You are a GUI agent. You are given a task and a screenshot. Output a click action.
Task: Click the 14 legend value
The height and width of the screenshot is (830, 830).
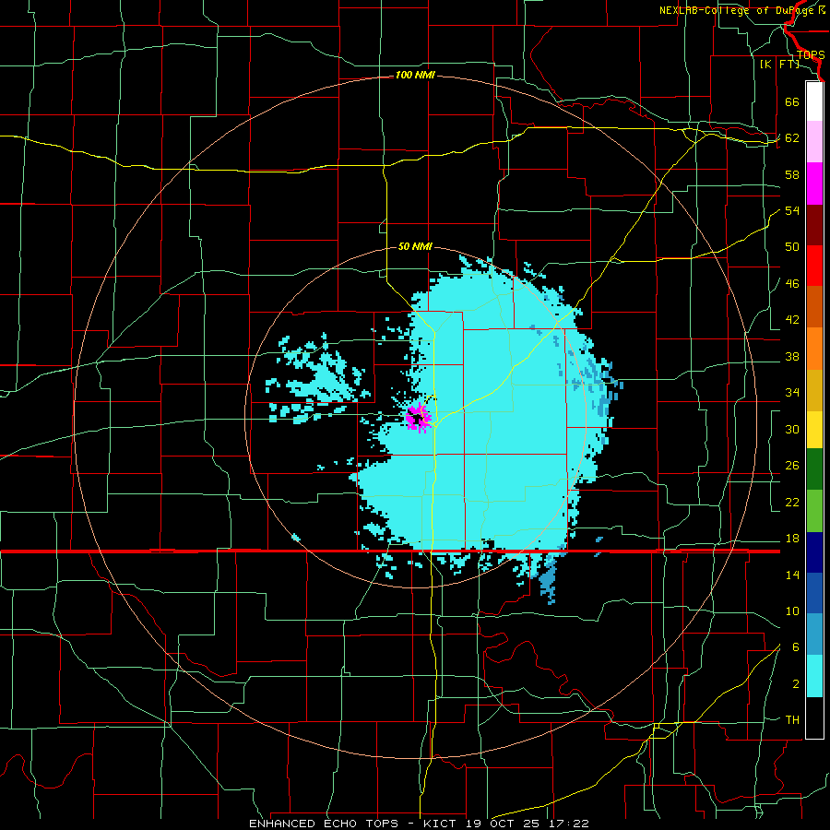(x=792, y=575)
